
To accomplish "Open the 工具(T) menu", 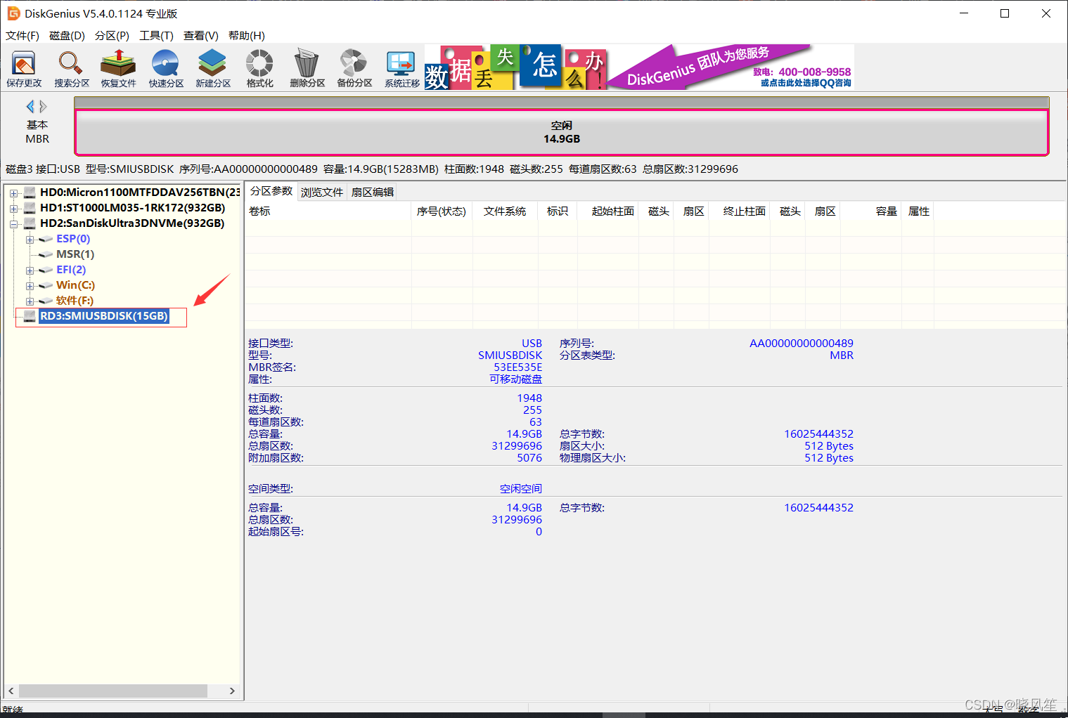I will [156, 36].
